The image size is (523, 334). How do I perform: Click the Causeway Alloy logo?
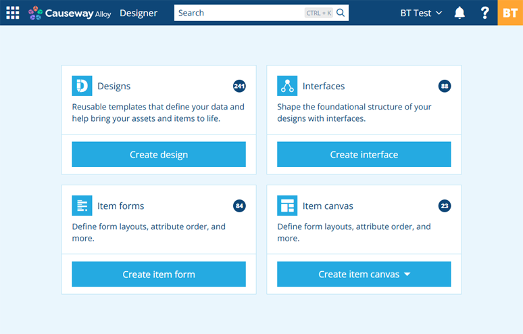pyautogui.click(x=70, y=13)
